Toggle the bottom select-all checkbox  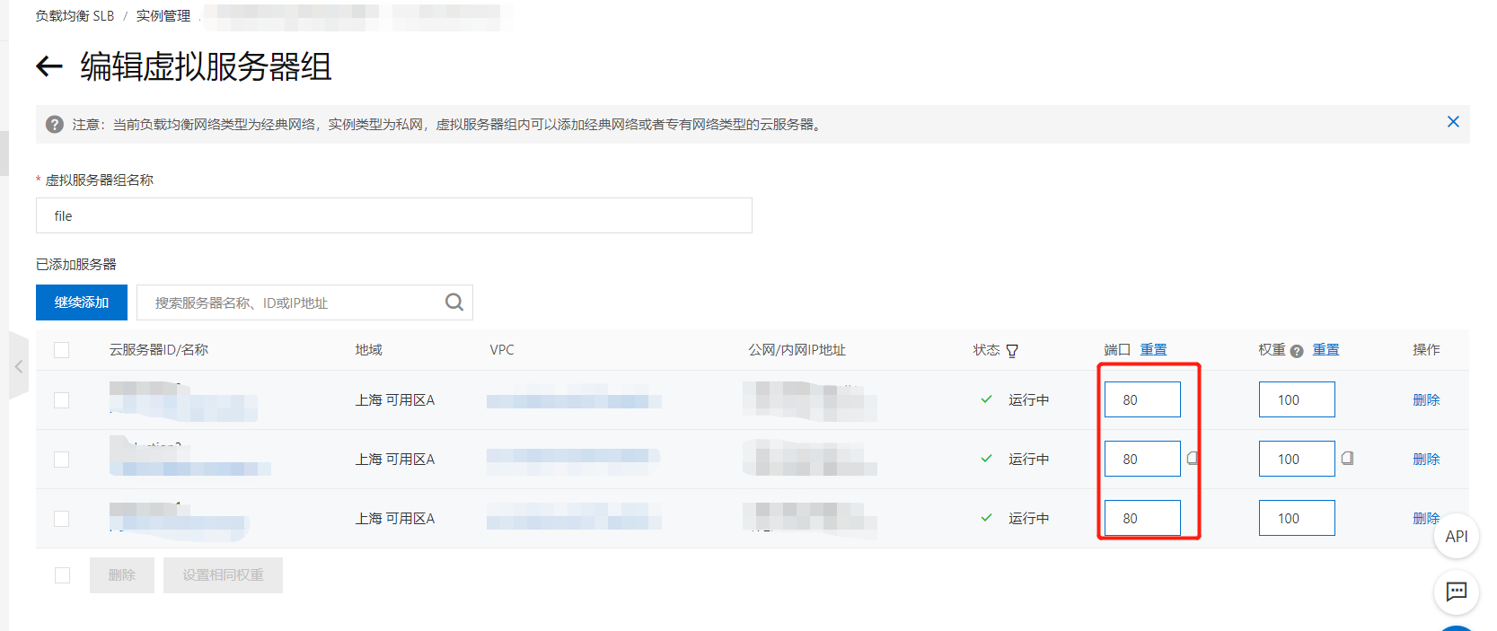click(x=62, y=575)
